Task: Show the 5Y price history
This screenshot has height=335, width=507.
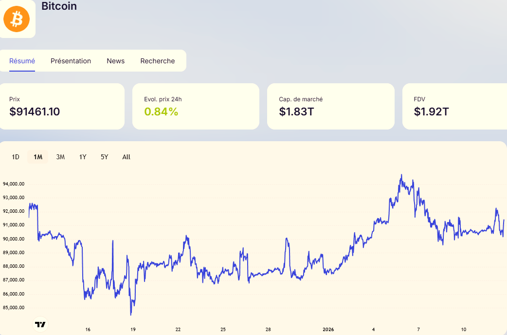Action: pyautogui.click(x=105, y=157)
